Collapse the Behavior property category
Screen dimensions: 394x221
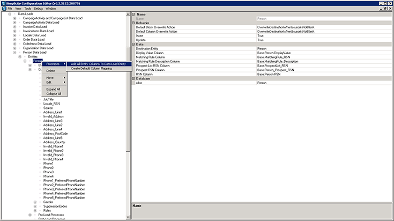click(x=133, y=23)
